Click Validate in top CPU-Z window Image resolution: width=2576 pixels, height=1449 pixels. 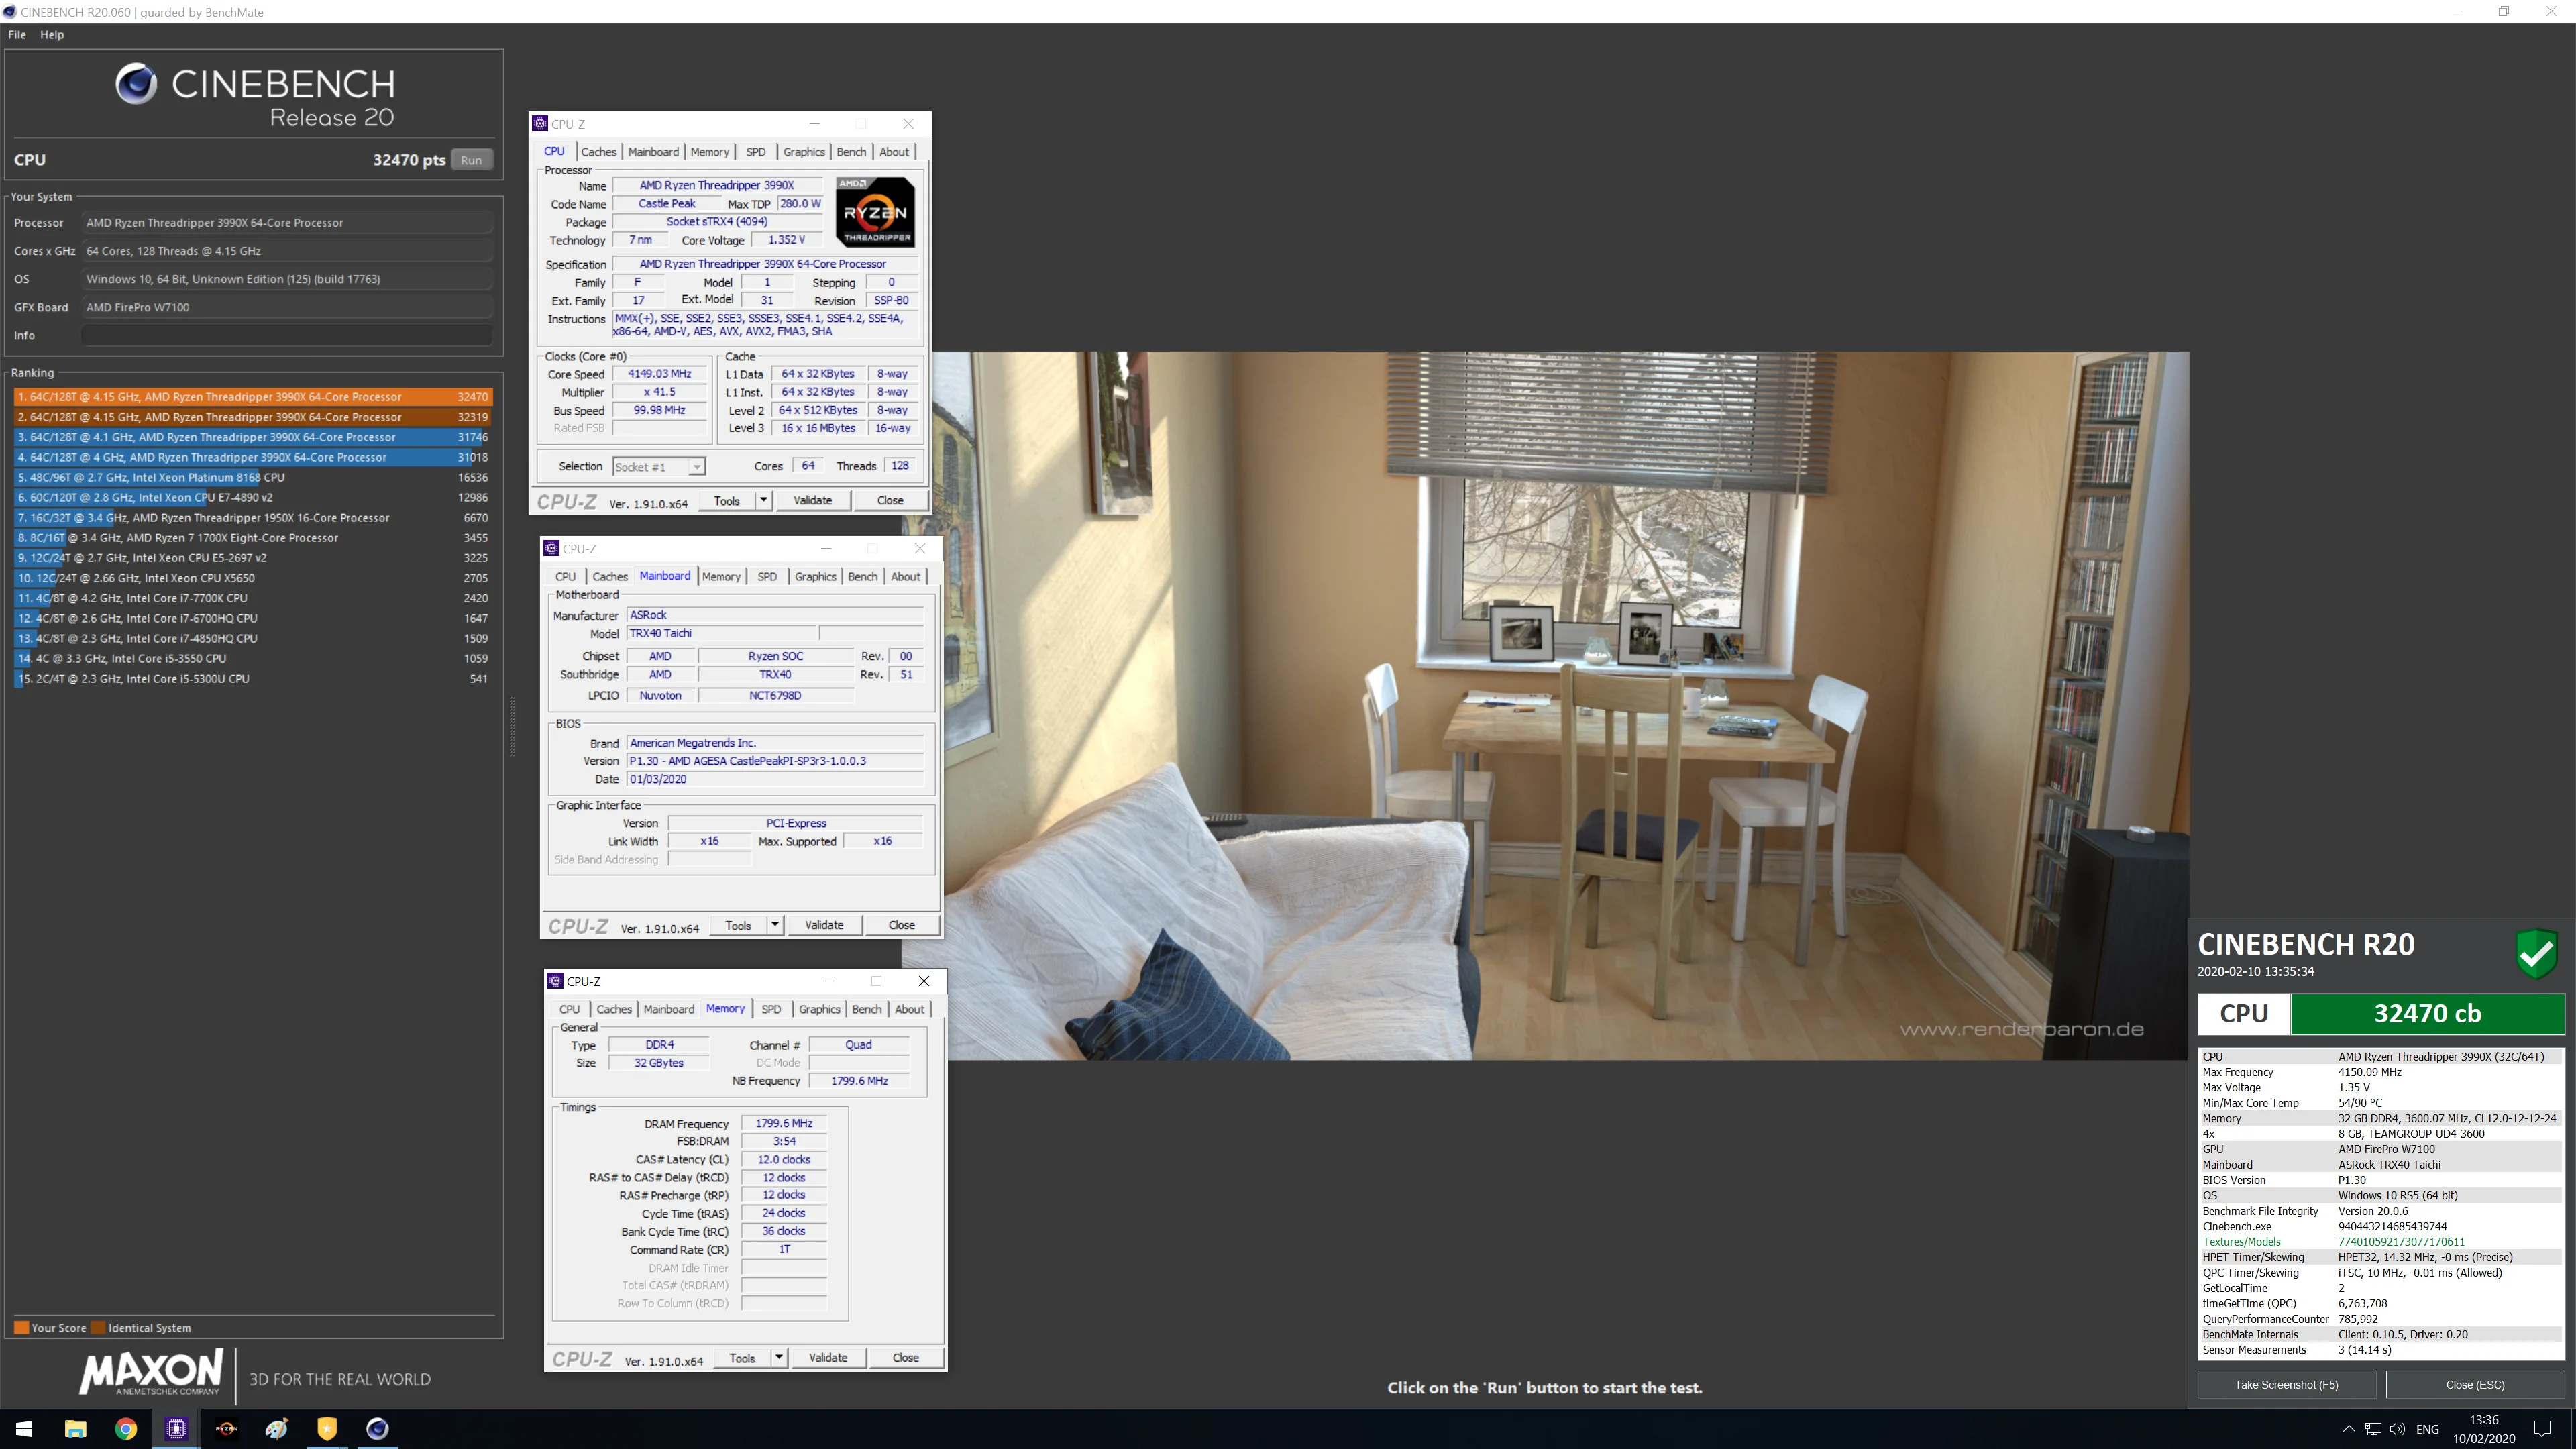pyautogui.click(x=812, y=500)
